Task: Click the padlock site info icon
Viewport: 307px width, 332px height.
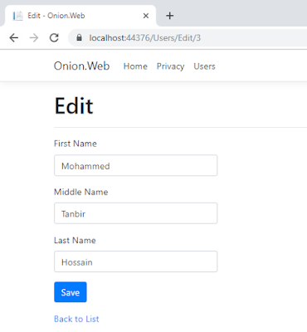Action: coord(79,37)
